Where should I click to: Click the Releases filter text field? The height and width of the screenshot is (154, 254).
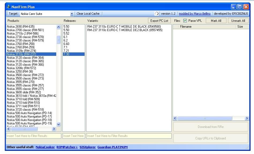74,136
